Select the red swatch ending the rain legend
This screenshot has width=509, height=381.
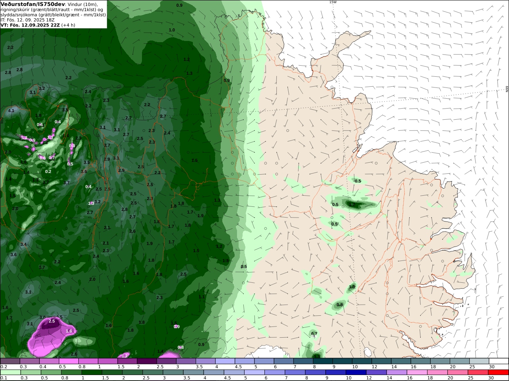(499, 372)
